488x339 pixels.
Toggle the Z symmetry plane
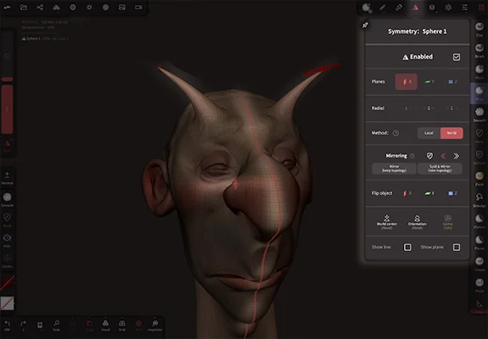coord(452,81)
